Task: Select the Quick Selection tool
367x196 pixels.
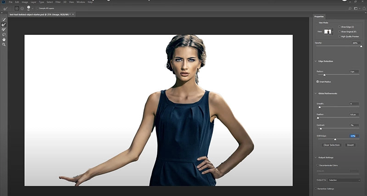Action: (x=4, y=19)
